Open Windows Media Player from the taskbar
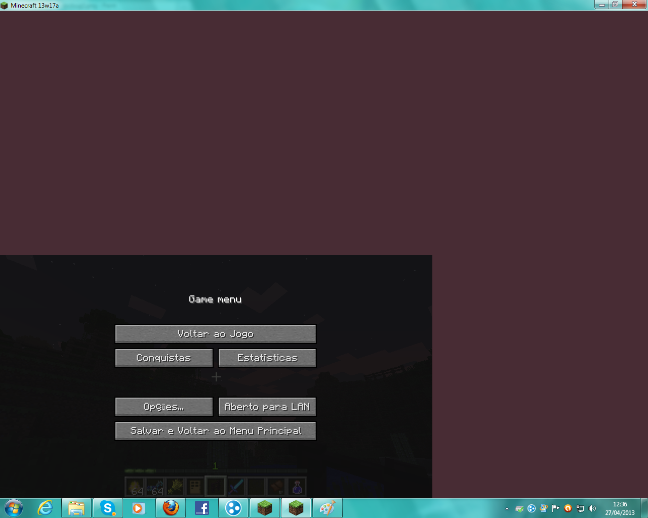The height and width of the screenshot is (518, 648). pos(138,508)
